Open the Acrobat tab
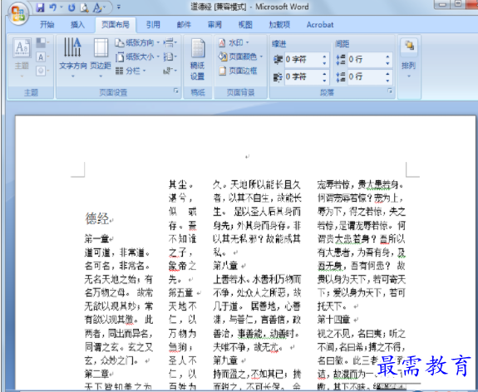The image size is (478, 392). [320, 25]
